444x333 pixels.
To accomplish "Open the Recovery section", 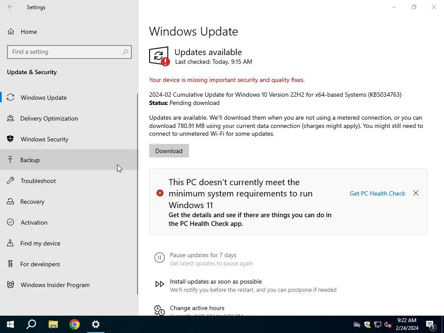I will click(69, 202).
